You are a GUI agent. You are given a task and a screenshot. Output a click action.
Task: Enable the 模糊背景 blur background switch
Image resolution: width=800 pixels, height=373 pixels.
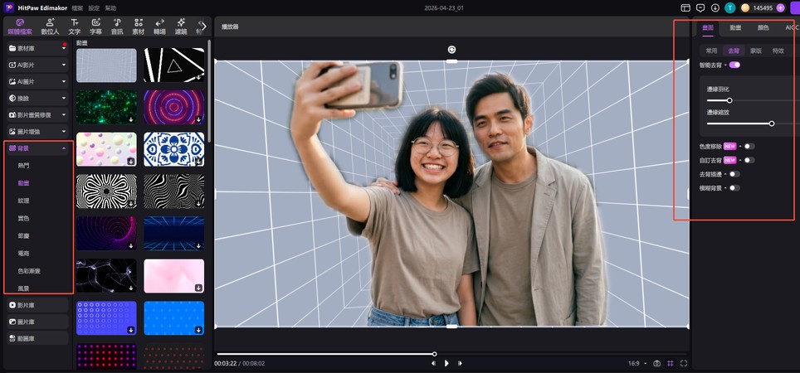point(734,187)
